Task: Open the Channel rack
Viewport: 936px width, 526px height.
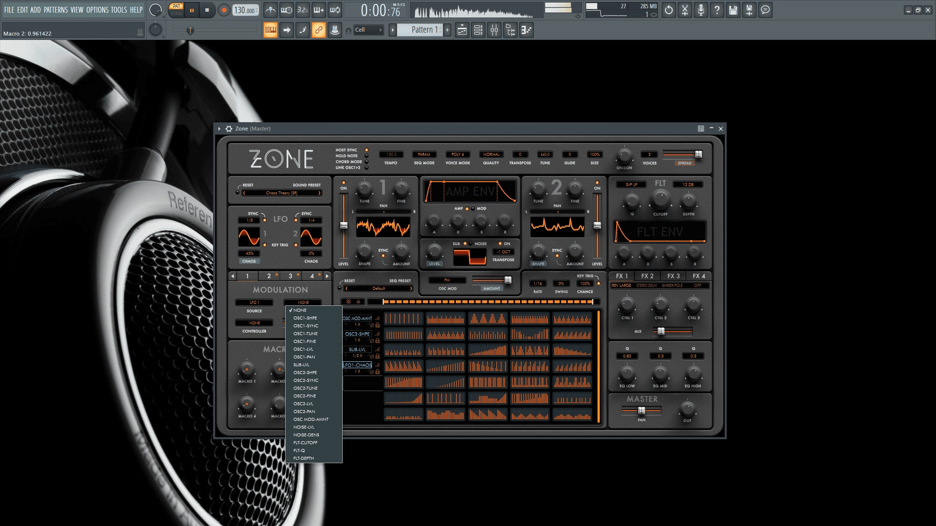Action: (x=478, y=30)
